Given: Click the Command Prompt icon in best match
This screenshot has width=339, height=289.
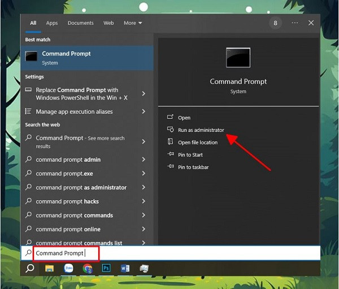Looking at the screenshot, I should (x=31, y=57).
